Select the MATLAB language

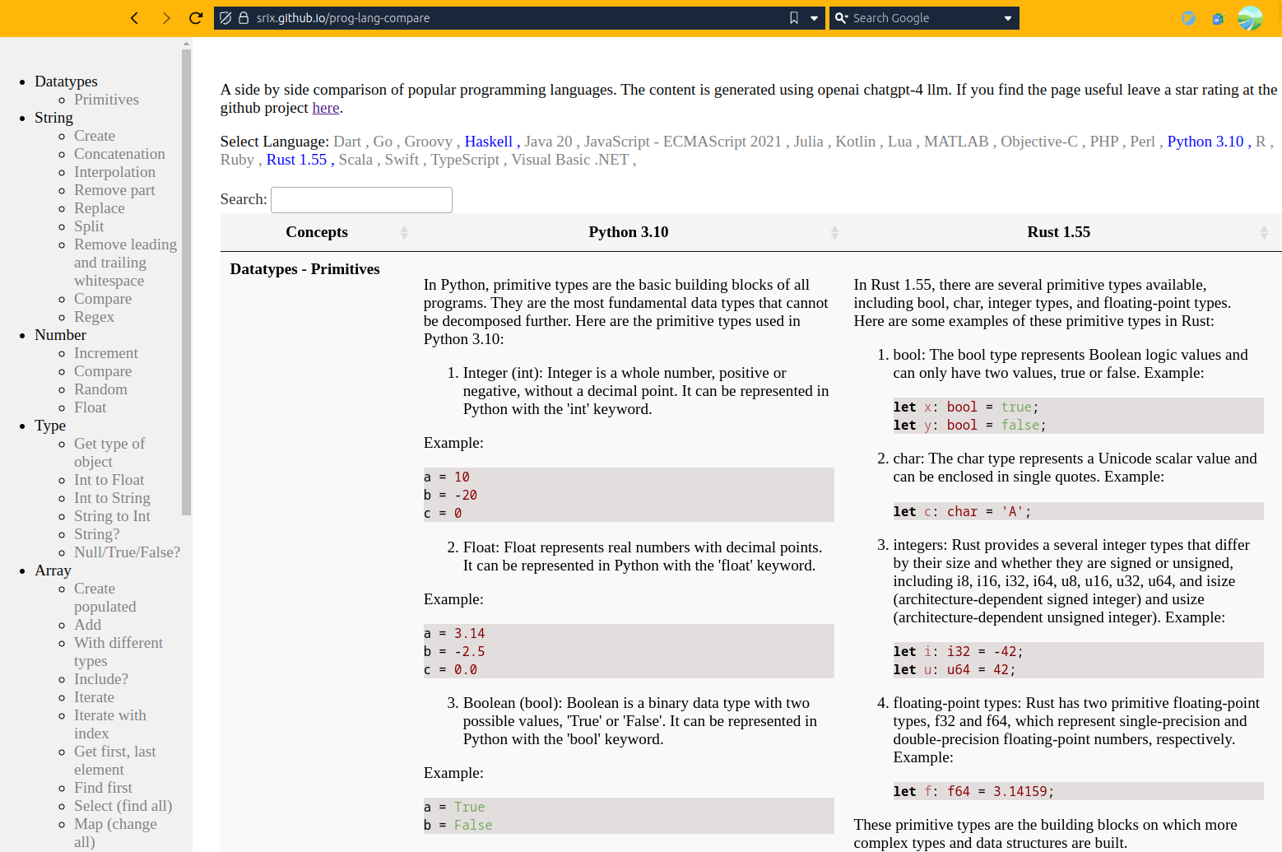coord(956,142)
